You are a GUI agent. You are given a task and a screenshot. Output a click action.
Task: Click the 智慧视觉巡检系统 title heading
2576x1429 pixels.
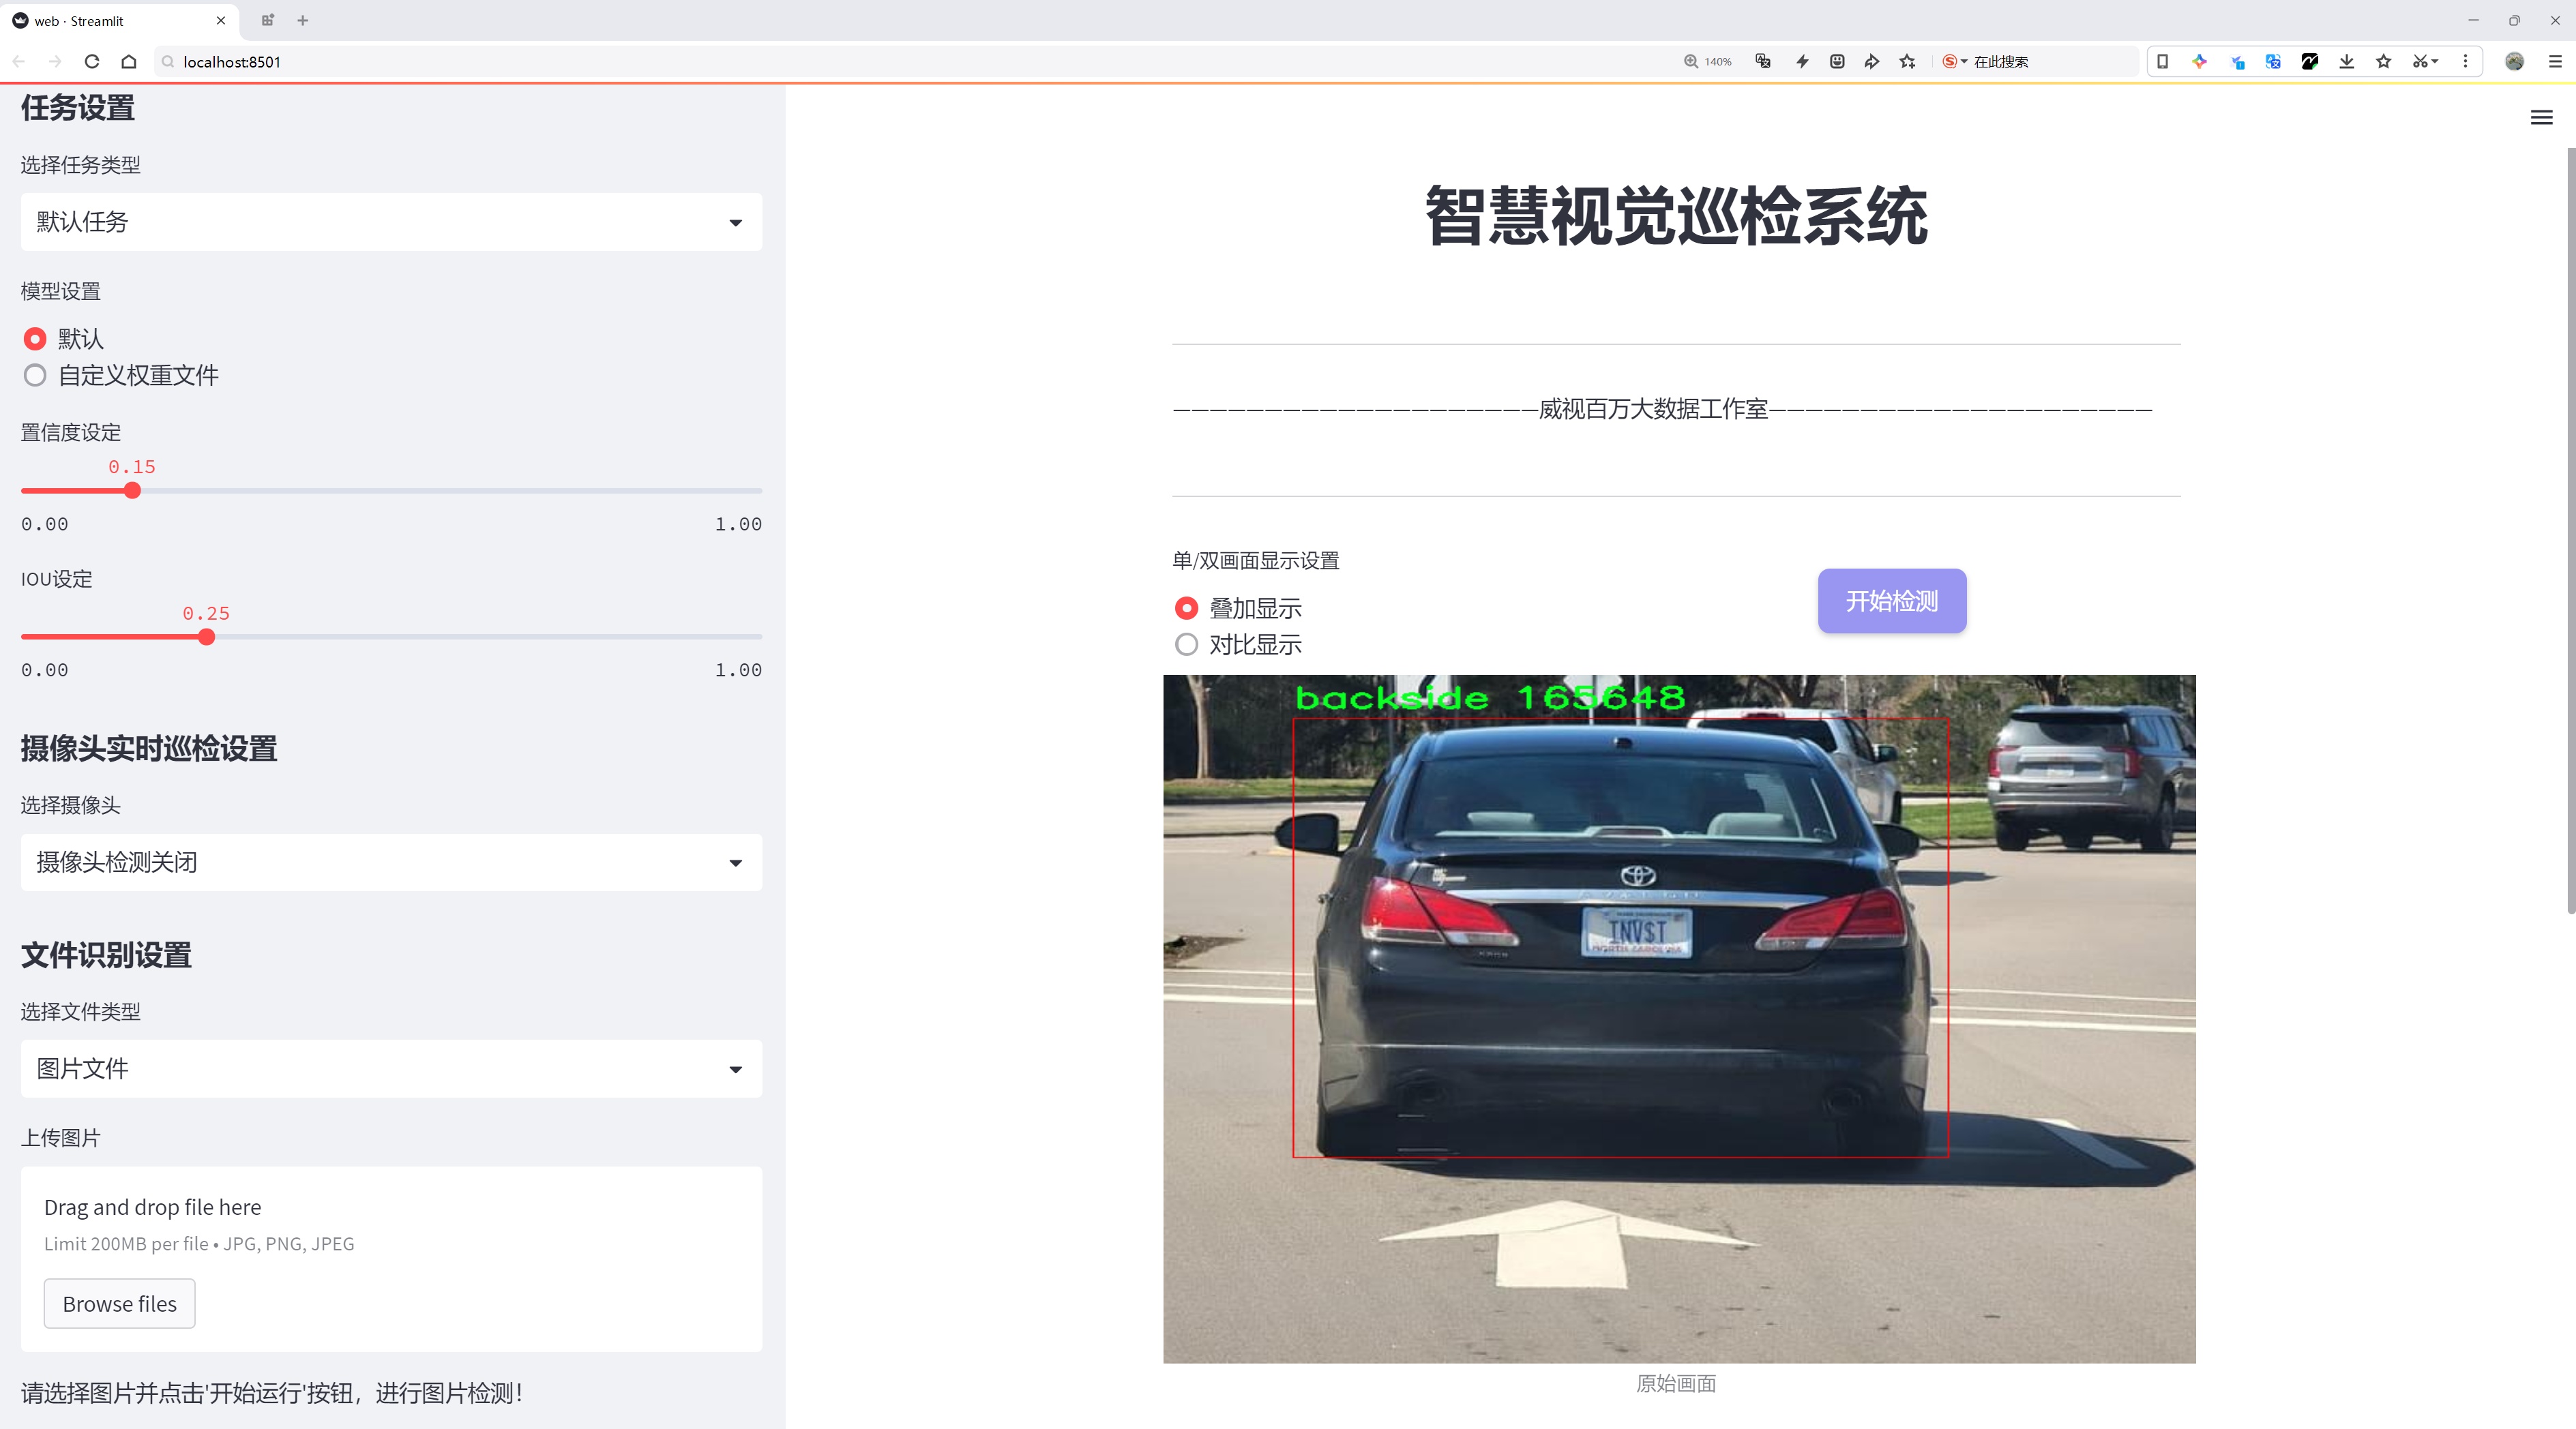[1676, 216]
